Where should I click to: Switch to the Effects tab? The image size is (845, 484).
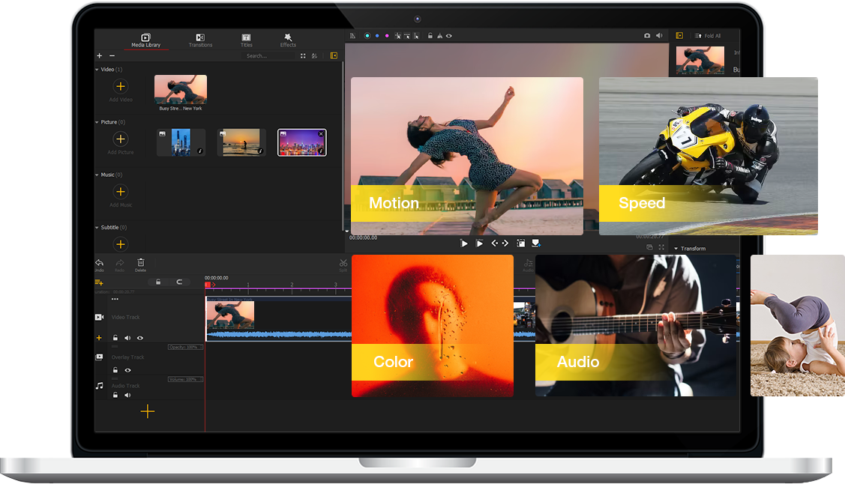click(288, 40)
